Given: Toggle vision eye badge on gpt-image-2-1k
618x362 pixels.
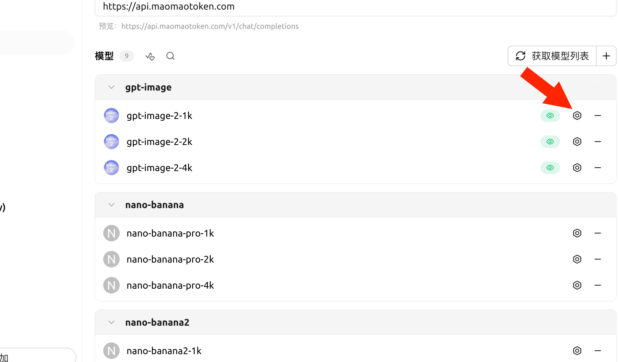Looking at the screenshot, I should (x=550, y=116).
